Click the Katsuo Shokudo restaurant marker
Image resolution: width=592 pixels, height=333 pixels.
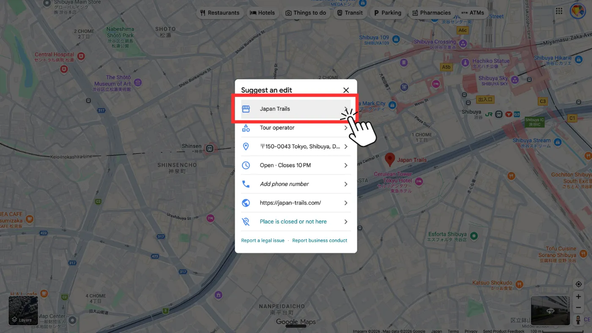pyautogui.click(x=519, y=284)
